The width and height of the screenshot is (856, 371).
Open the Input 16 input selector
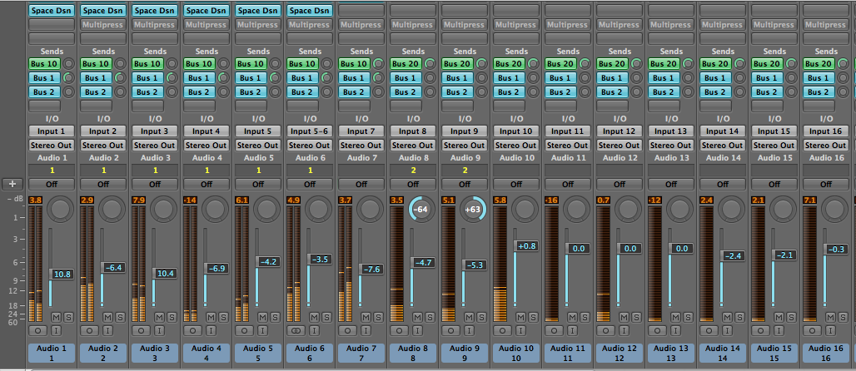(825, 131)
